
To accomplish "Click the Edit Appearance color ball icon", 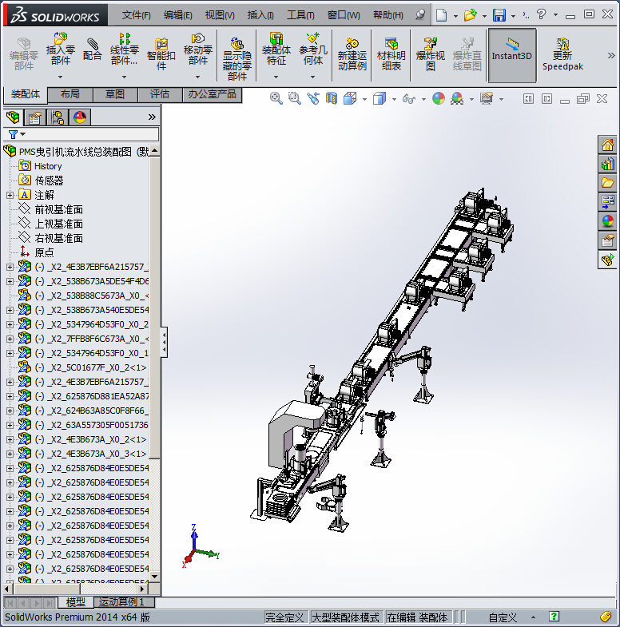I will 439,98.
